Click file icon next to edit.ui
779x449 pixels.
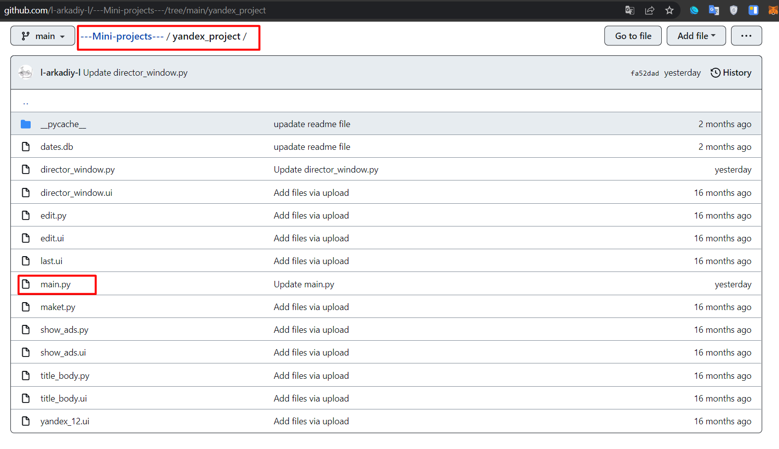coord(26,238)
